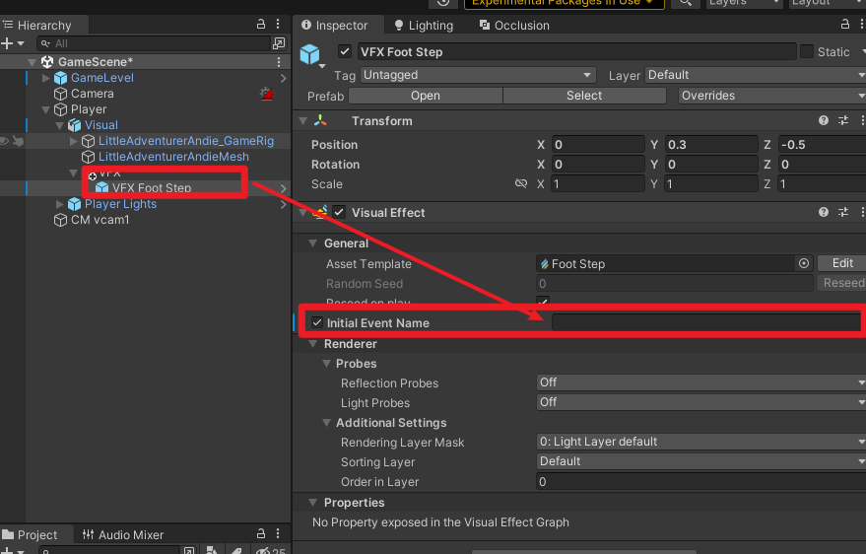This screenshot has height=554, width=866.
Task: Click the Hierarchy search-by-type icon
Action: tap(279, 43)
